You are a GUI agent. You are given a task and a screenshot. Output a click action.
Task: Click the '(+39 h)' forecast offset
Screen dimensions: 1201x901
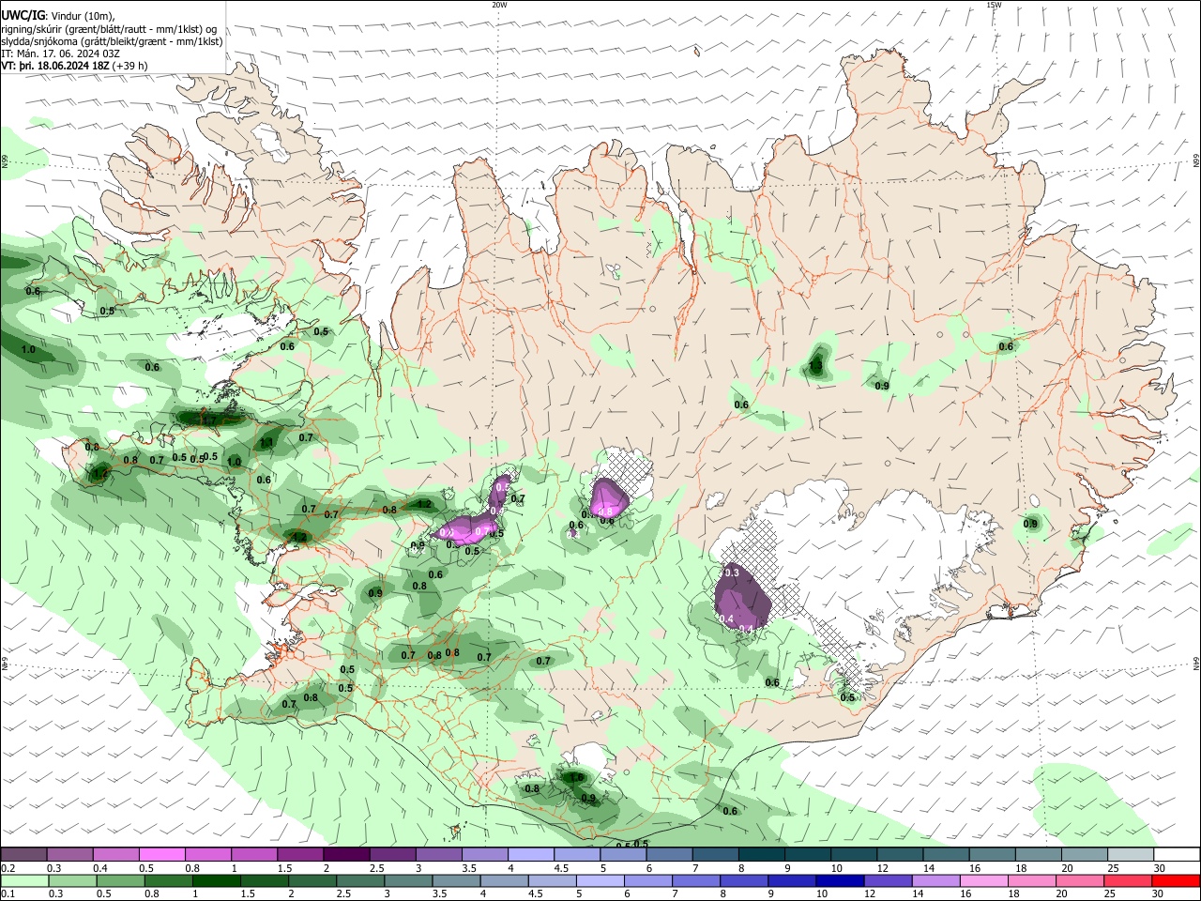pos(130,66)
